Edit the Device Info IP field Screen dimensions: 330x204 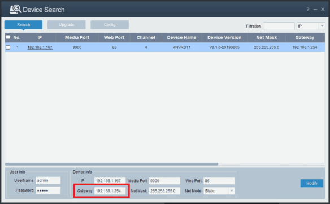click(110, 181)
